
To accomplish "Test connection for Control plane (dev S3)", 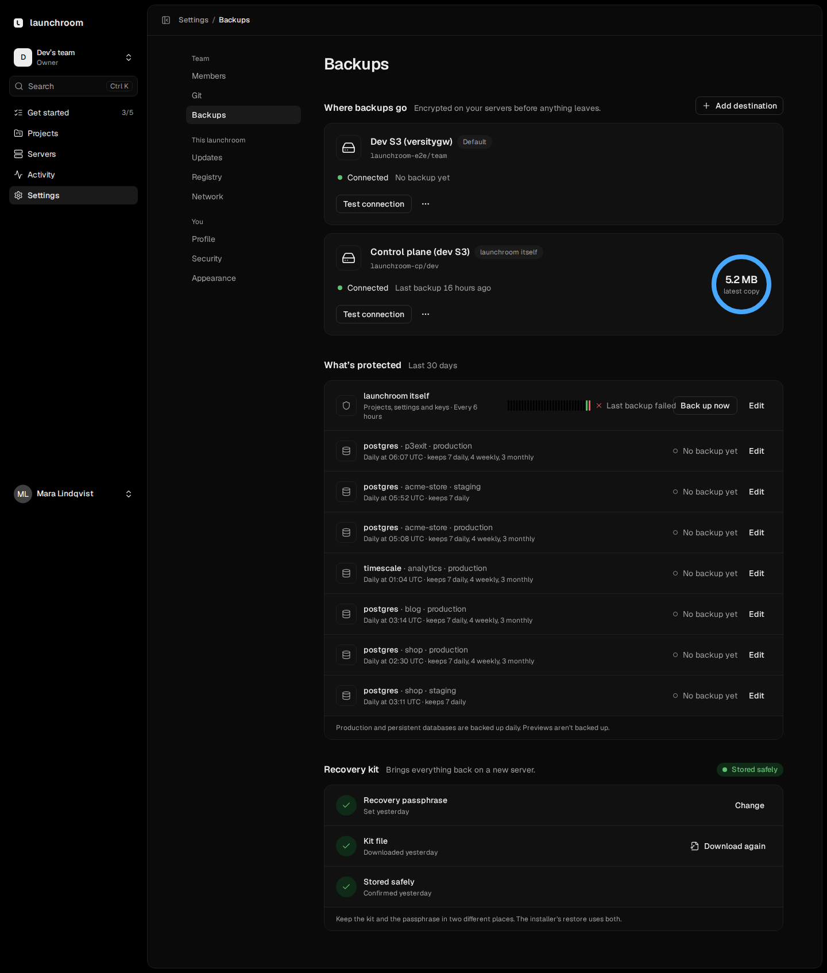I will [374, 314].
